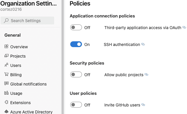Viewport: 187px width, 114px height.
Task: Click the Projects icon in sidebar
Action: 6,56
